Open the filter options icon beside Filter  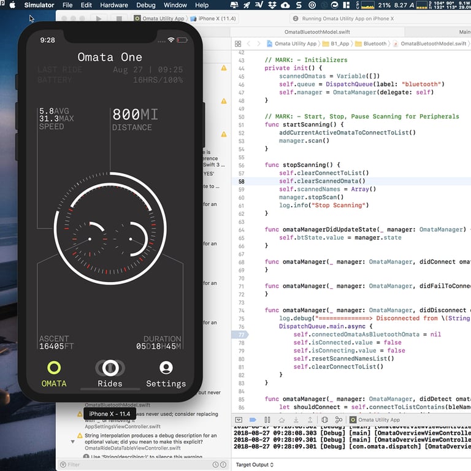pos(63,465)
